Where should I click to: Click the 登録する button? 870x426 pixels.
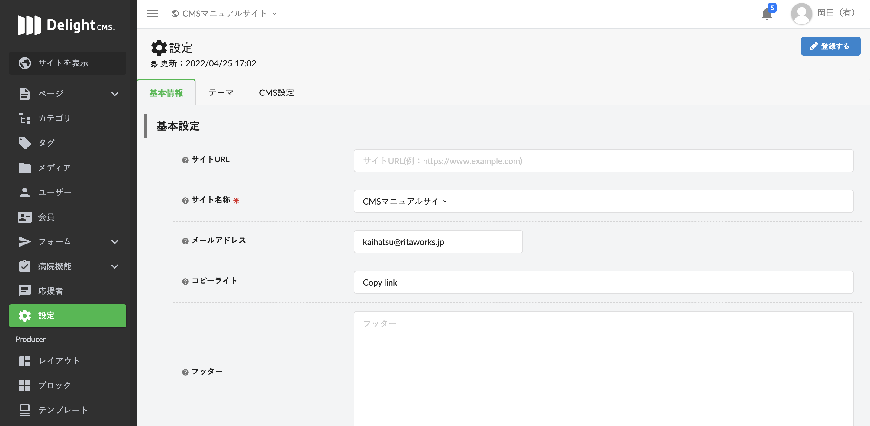tap(830, 46)
